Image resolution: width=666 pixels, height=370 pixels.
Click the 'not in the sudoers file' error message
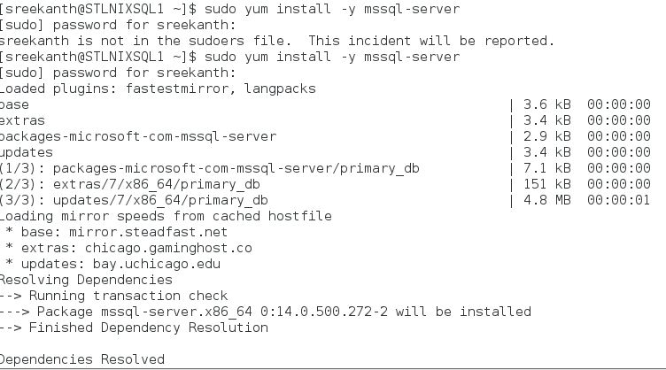click(x=276, y=41)
